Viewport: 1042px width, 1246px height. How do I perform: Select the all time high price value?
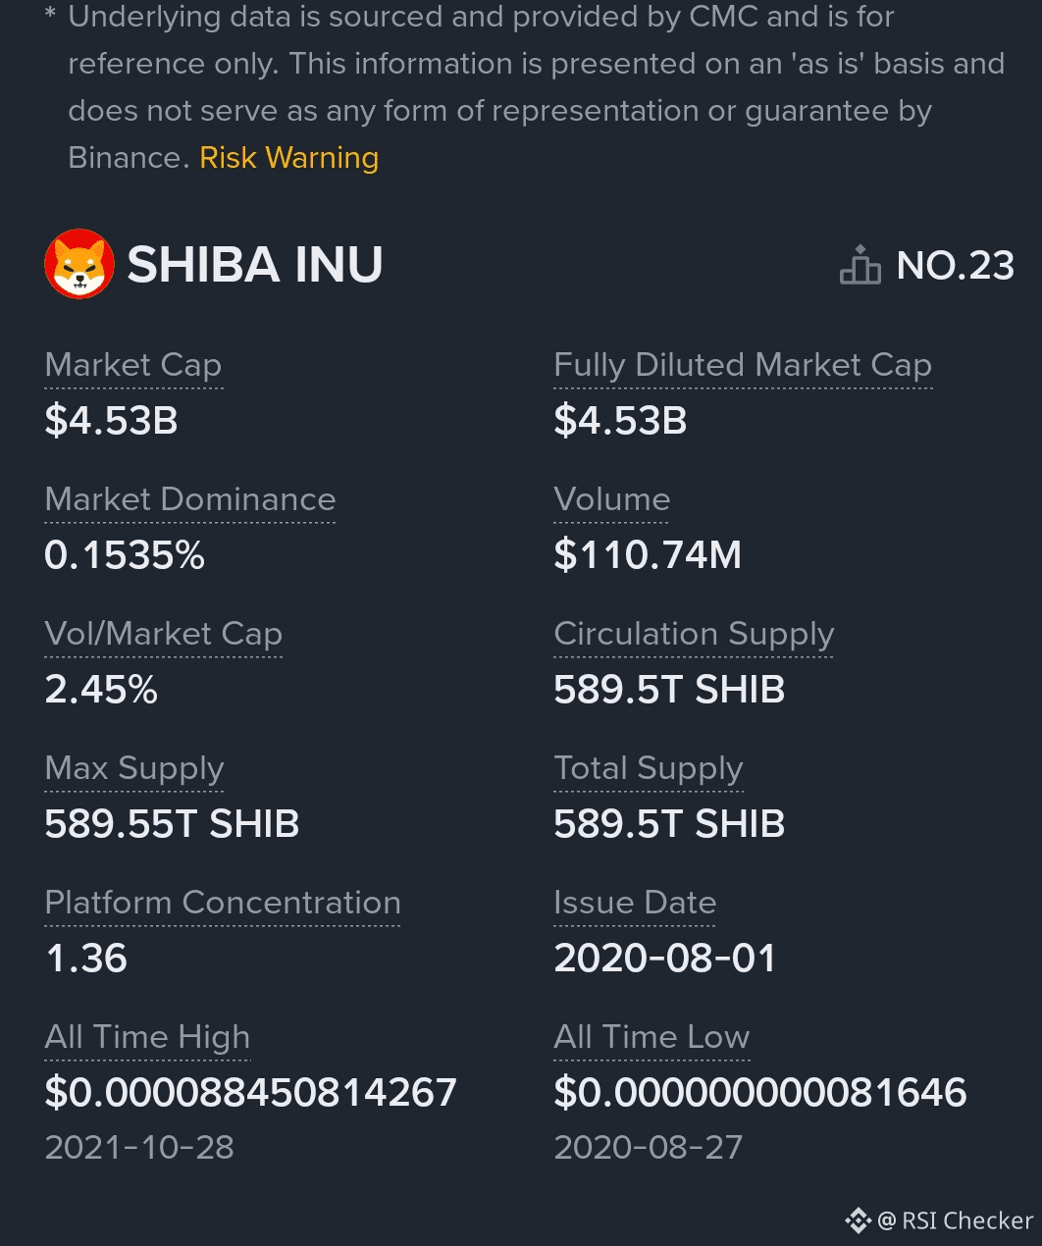pyautogui.click(x=250, y=1092)
